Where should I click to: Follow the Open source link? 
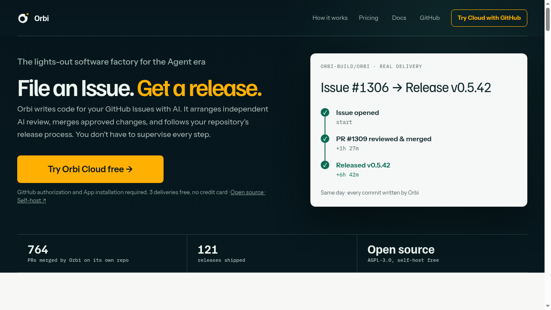click(247, 192)
